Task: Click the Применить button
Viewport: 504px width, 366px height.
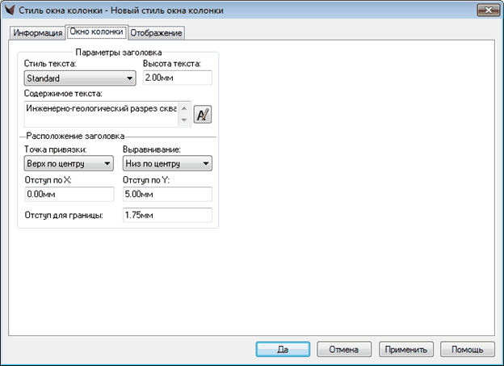Action: pos(407,349)
